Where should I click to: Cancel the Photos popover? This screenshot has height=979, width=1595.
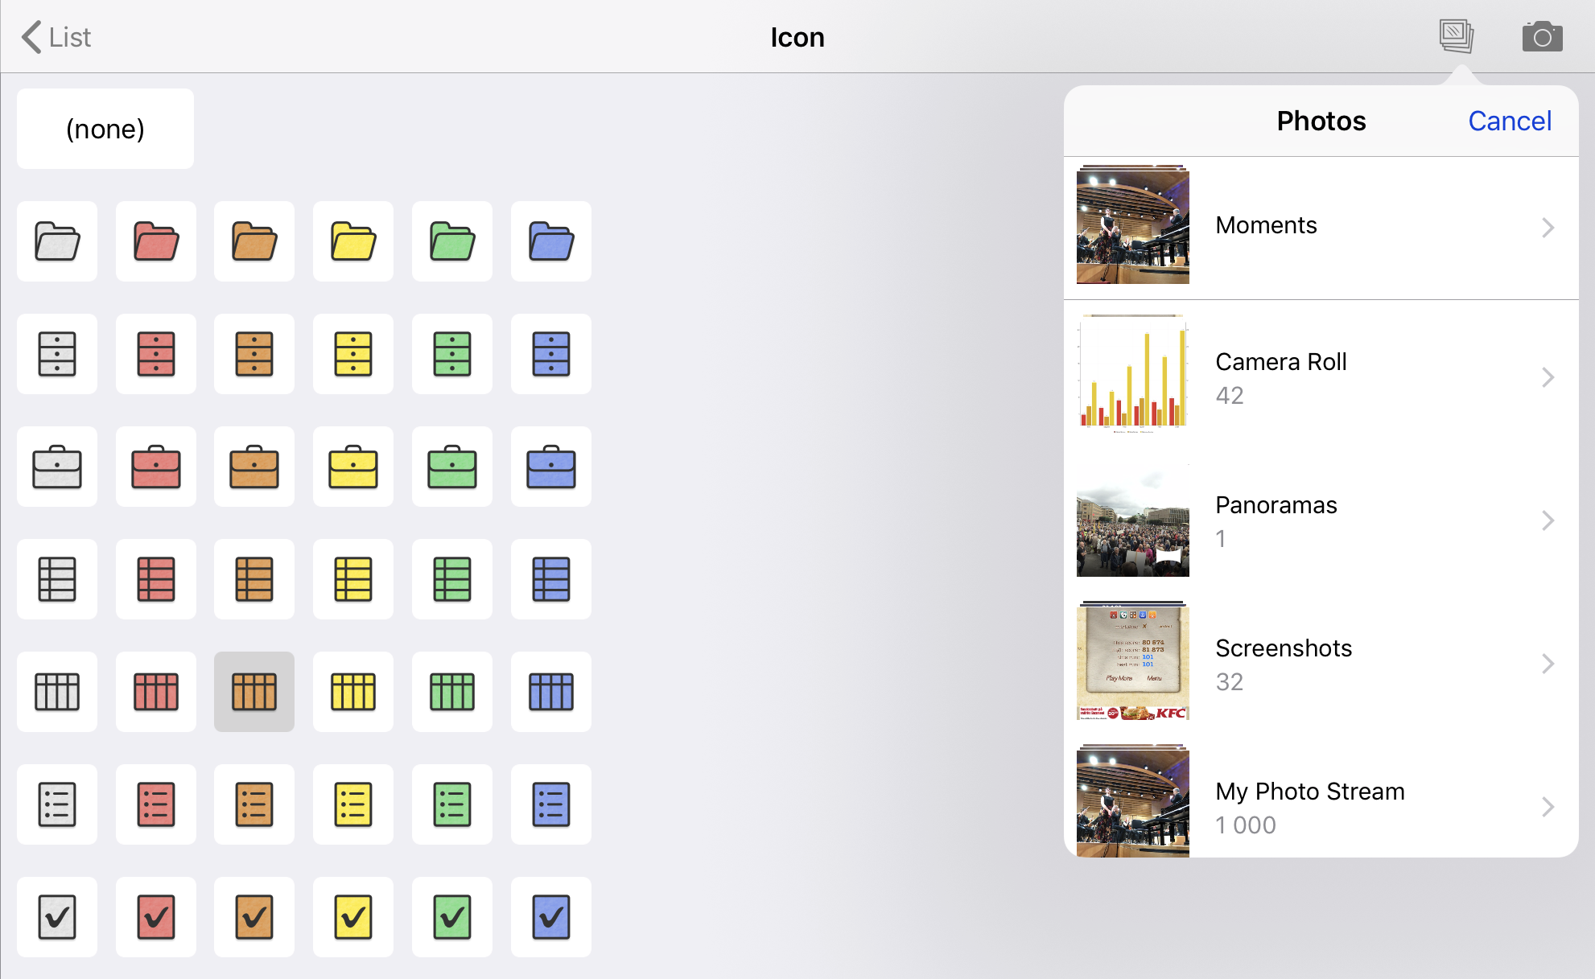tap(1509, 121)
